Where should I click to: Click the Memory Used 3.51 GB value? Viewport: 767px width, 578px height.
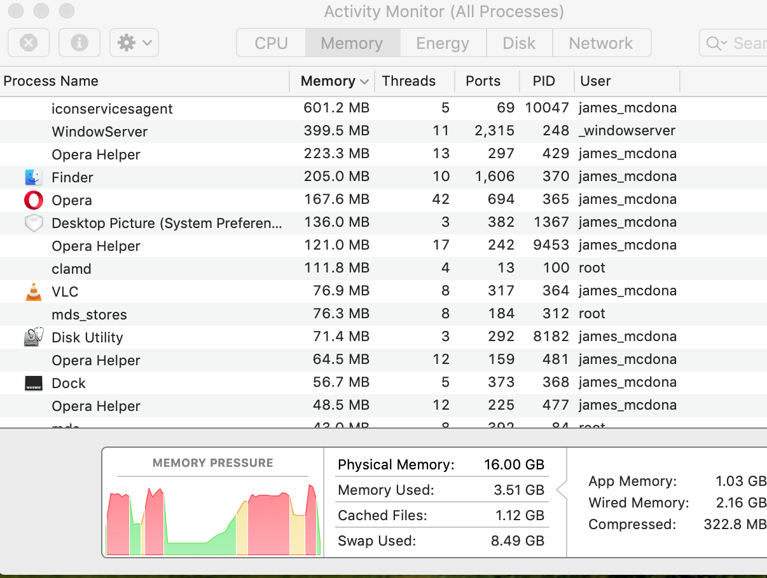click(x=520, y=490)
